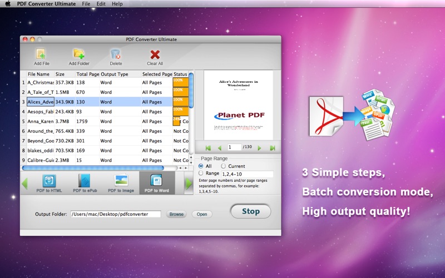
Task: Click the Browse button
Action: pos(176,214)
